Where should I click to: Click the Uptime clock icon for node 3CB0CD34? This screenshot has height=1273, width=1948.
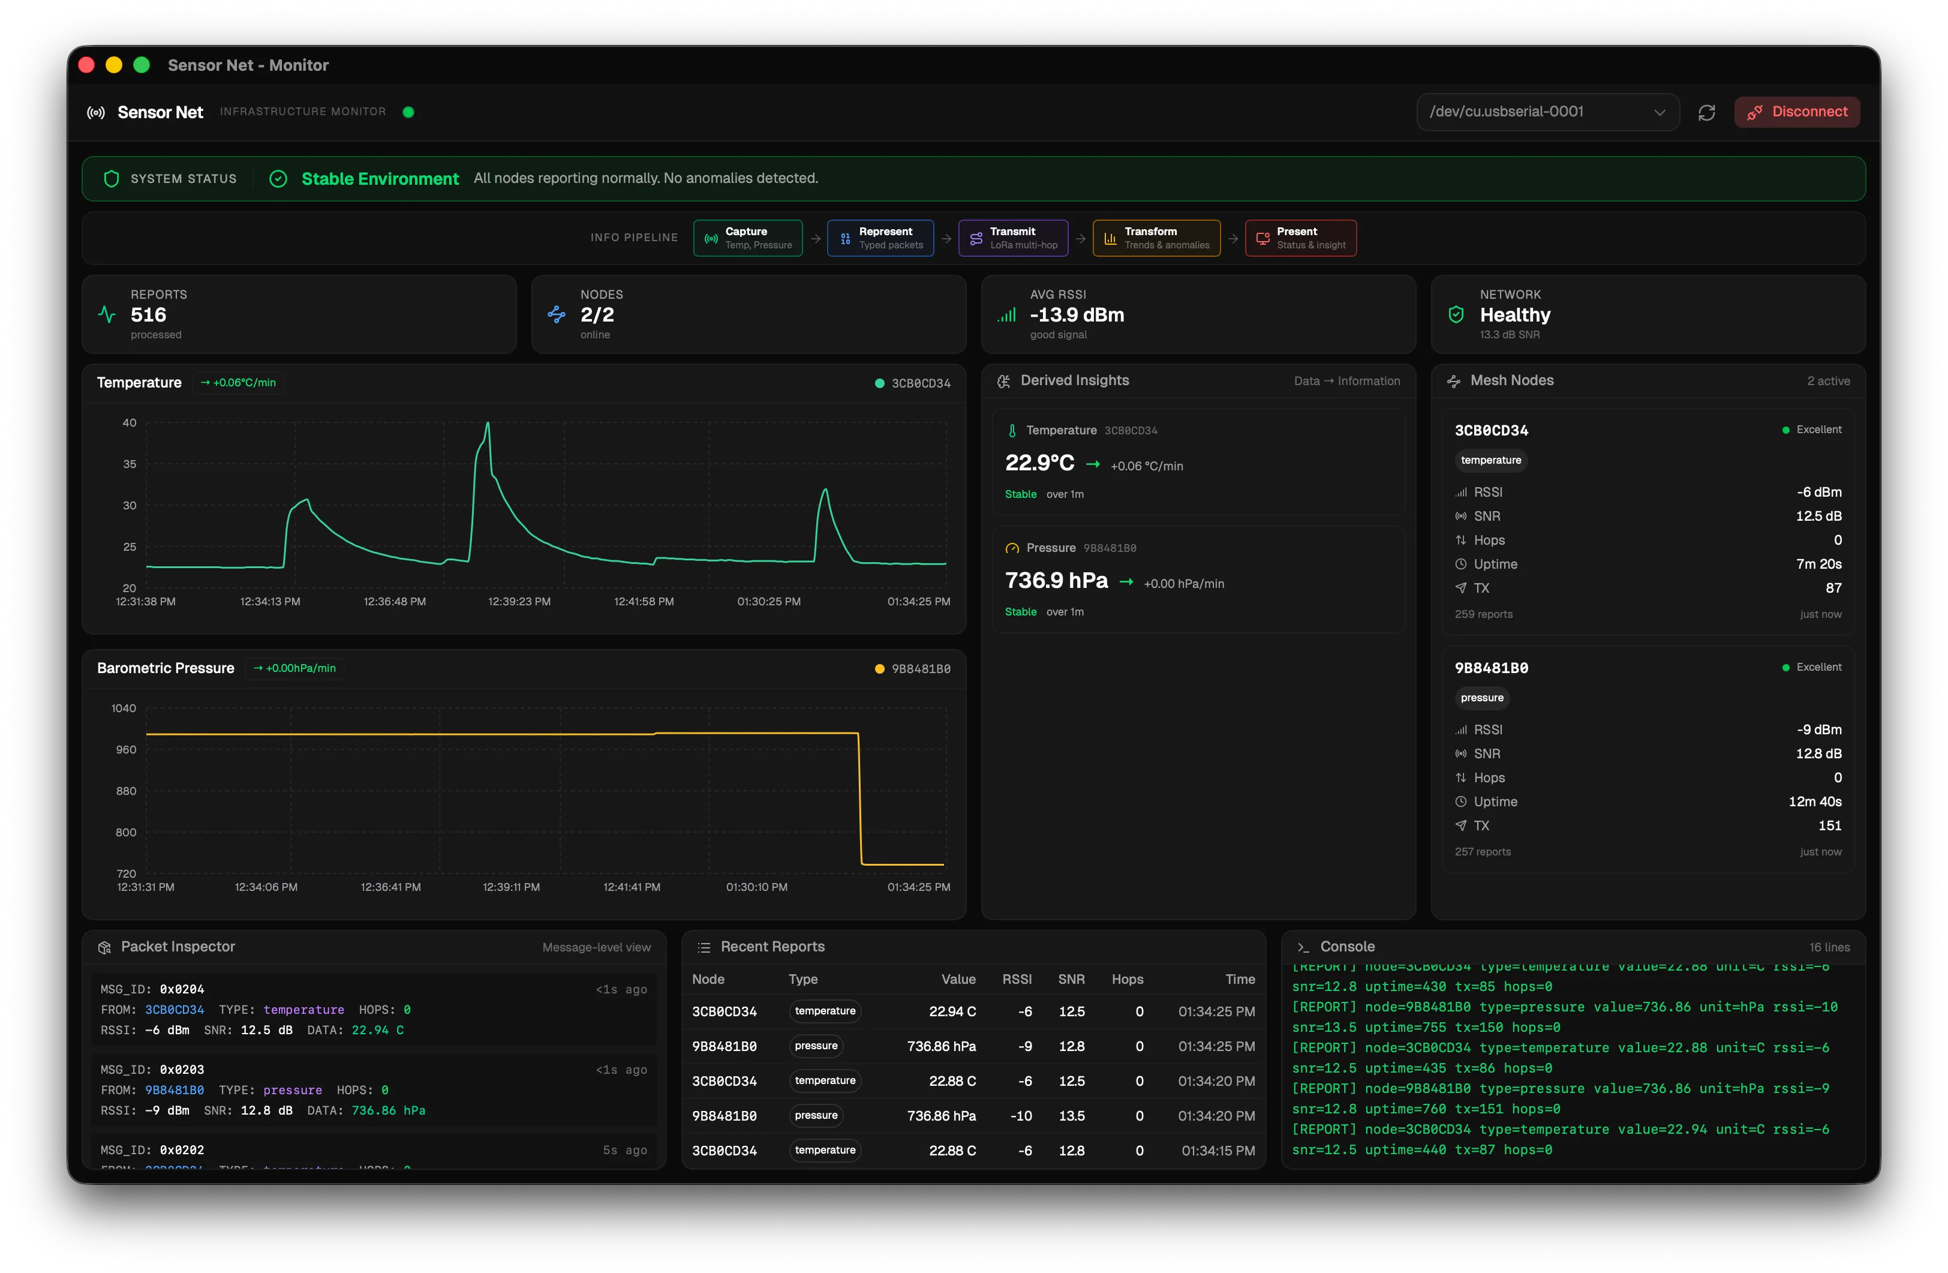coord(1461,564)
